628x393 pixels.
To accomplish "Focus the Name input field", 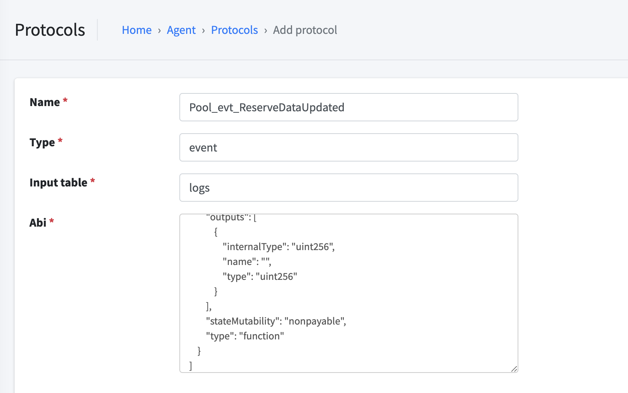I will coord(348,107).
